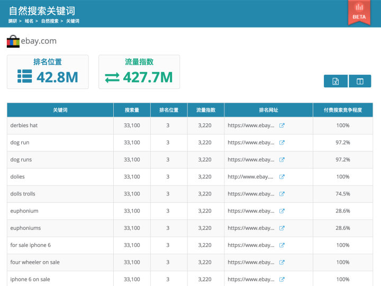The image size is (381, 286).
Task: Select the keyword cell reading exactly 'dog run'
Action: click(x=20, y=143)
